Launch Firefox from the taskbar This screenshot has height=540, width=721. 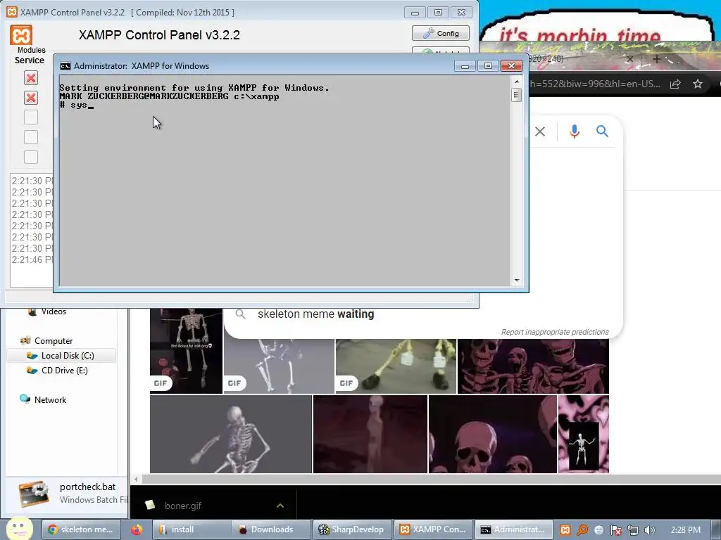(x=136, y=529)
